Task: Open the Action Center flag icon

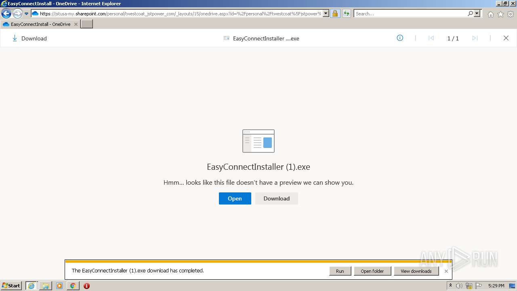Action: [x=479, y=286]
